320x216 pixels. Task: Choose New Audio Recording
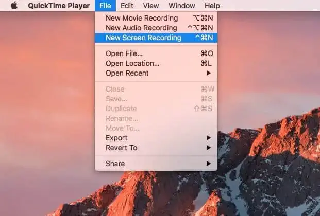[x=156, y=28]
